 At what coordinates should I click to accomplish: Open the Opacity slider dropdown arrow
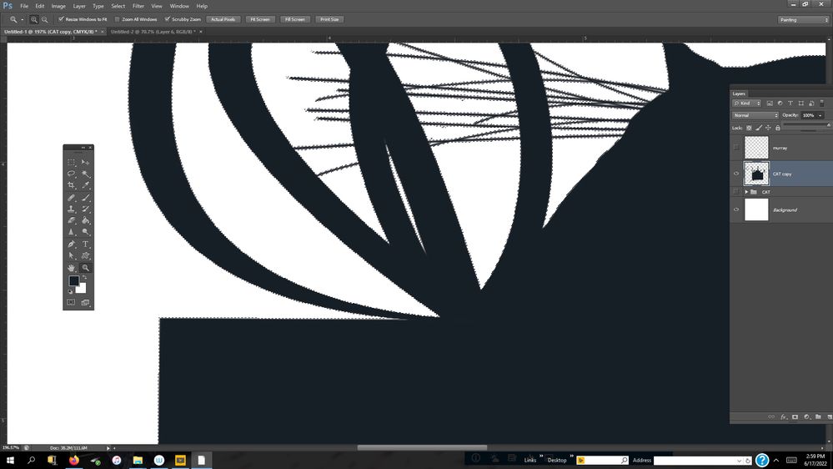[x=820, y=115]
